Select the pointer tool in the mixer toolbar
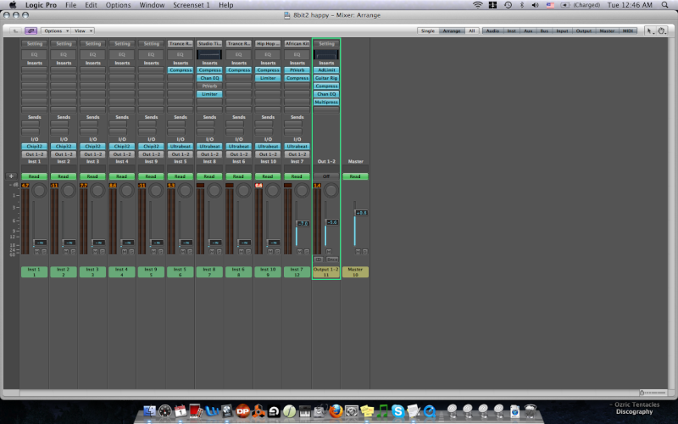 [x=649, y=31]
